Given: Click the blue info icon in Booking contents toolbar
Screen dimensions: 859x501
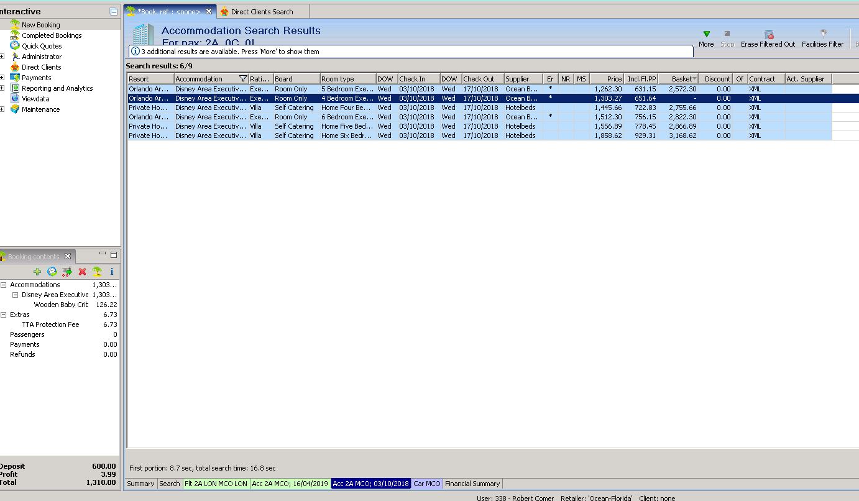Looking at the screenshot, I should point(112,272).
